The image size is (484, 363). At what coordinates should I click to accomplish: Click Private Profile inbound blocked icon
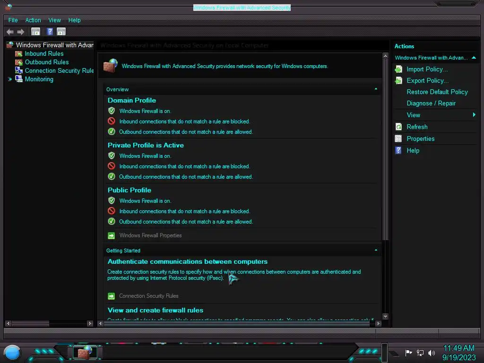pos(112,166)
